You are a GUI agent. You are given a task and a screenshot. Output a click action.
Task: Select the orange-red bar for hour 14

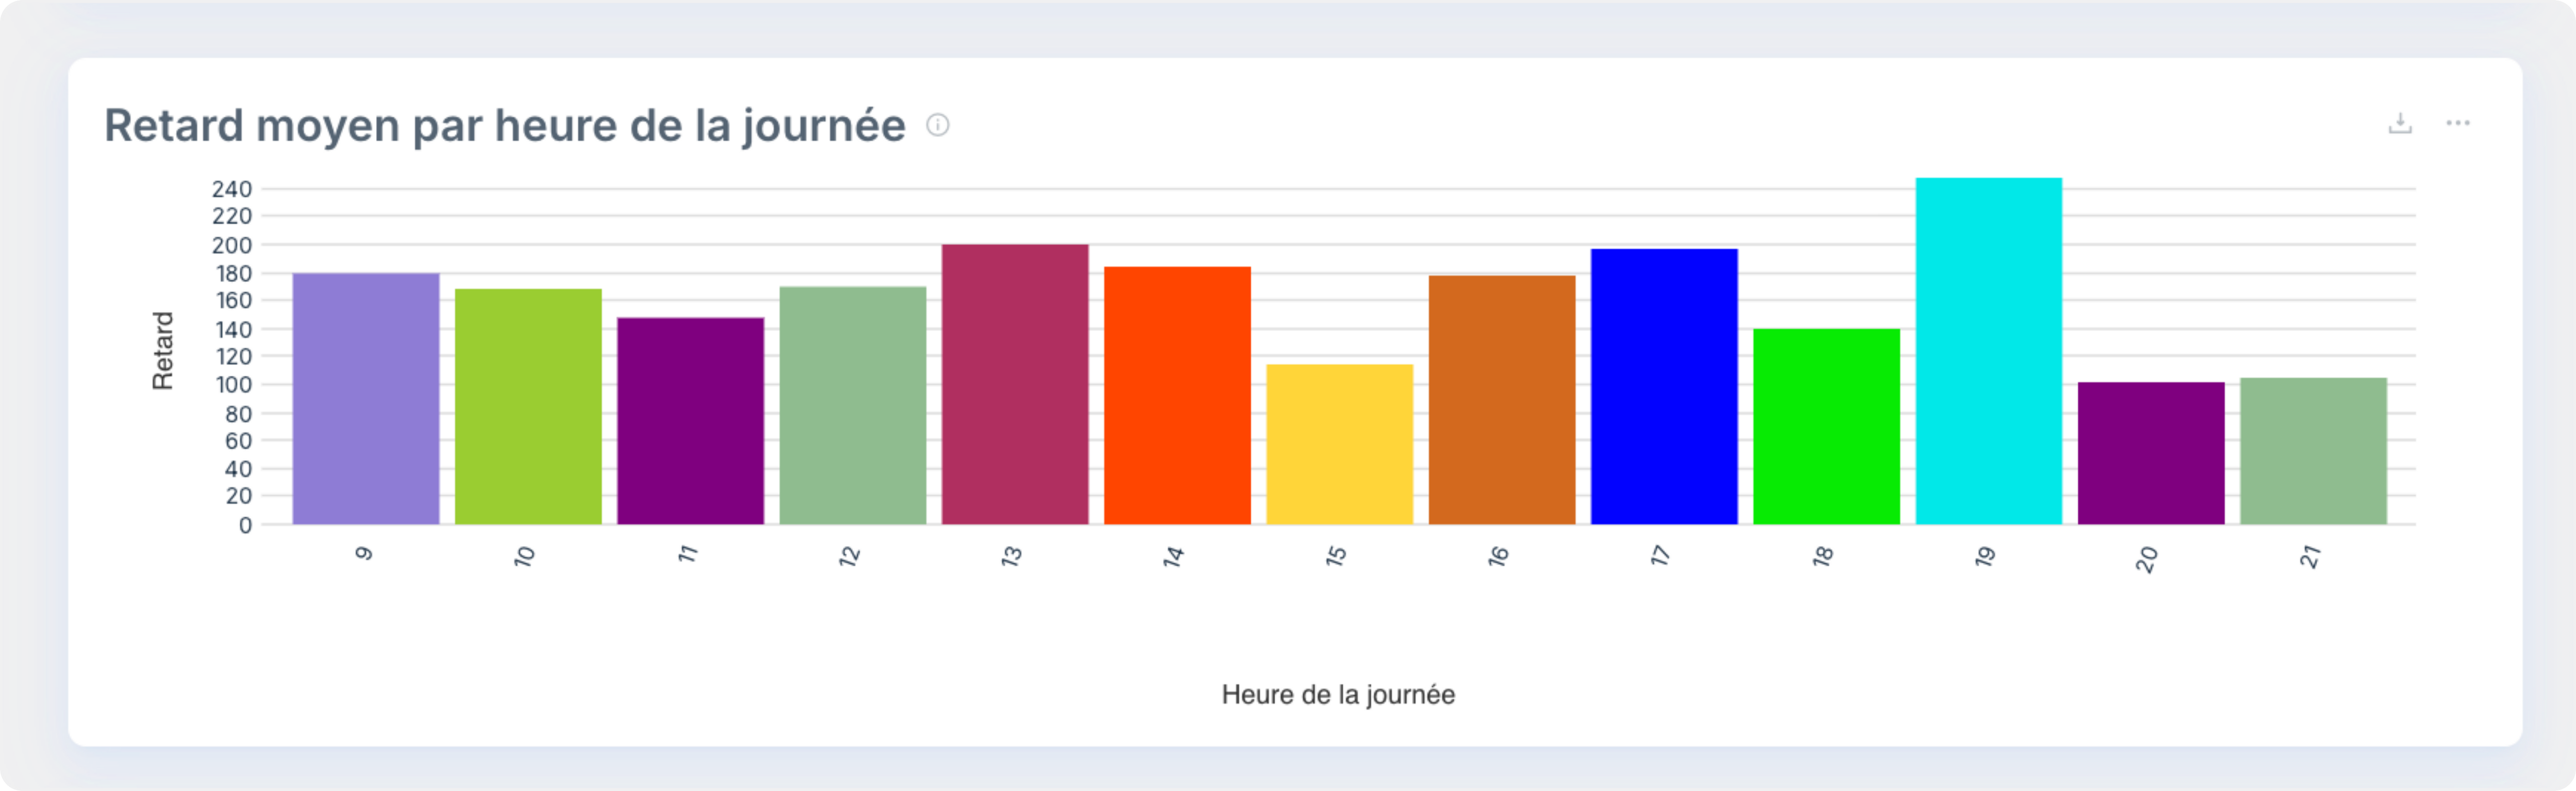point(1177,395)
